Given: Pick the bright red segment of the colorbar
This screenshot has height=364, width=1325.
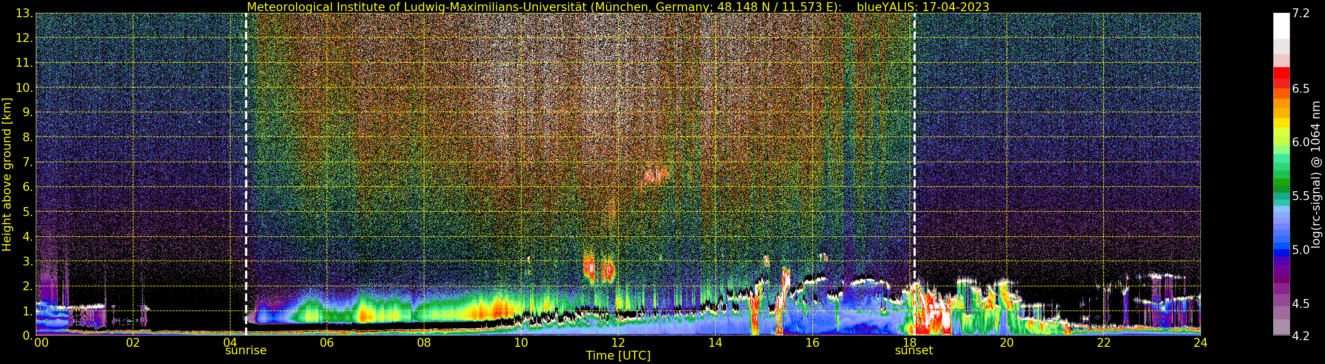Looking at the screenshot, I should click(1281, 72).
